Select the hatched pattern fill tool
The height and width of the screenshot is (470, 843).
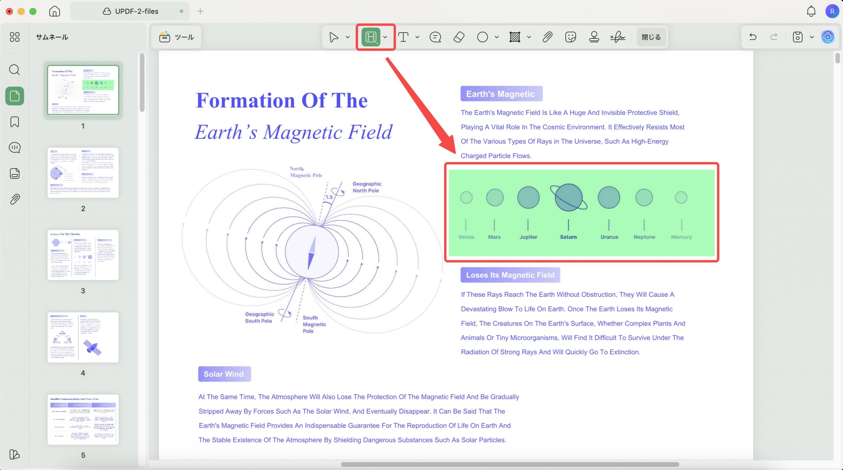[x=515, y=37]
